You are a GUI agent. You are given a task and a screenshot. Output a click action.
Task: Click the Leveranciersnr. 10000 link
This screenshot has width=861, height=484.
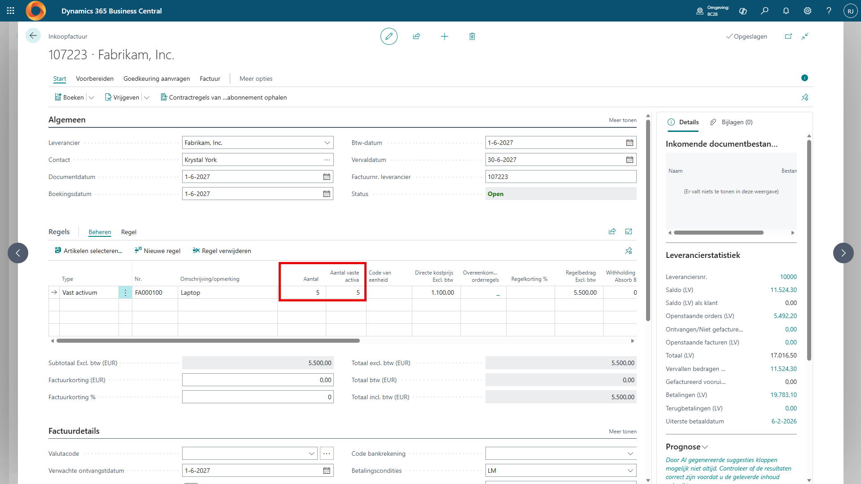pyautogui.click(x=788, y=277)
